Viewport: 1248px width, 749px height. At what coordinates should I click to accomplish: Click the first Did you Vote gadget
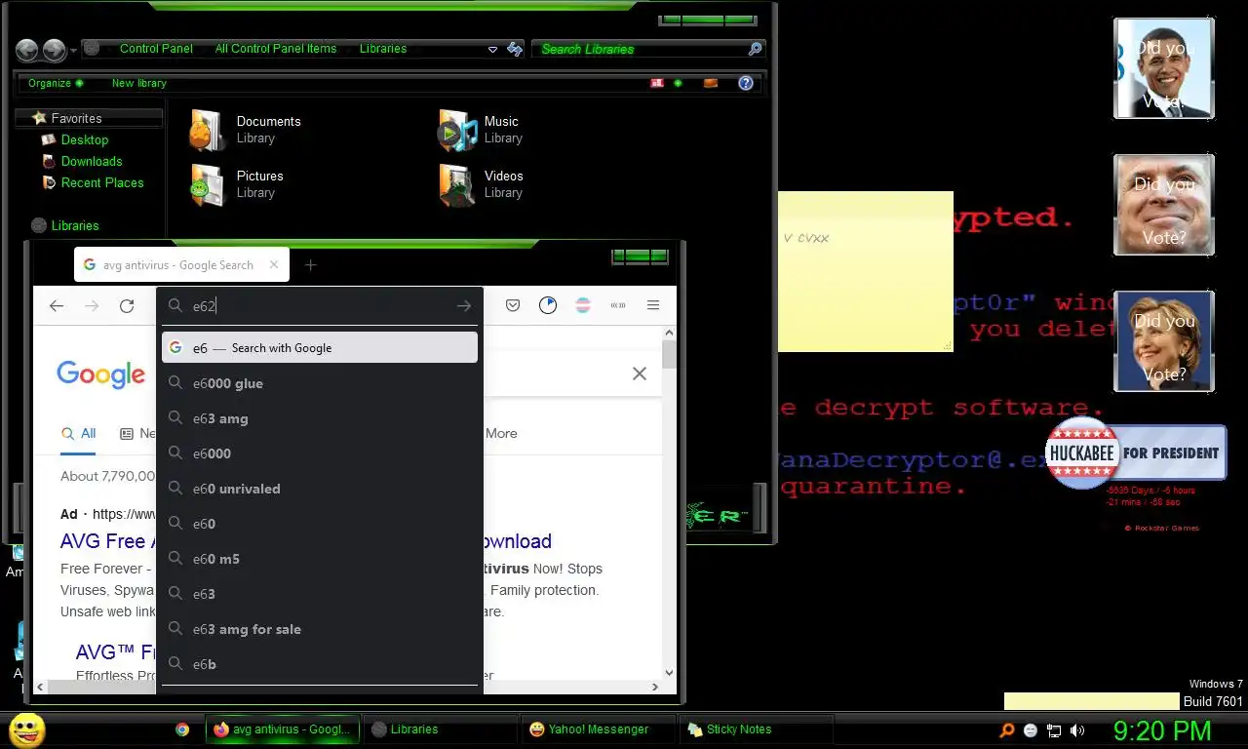(1164, 68)
